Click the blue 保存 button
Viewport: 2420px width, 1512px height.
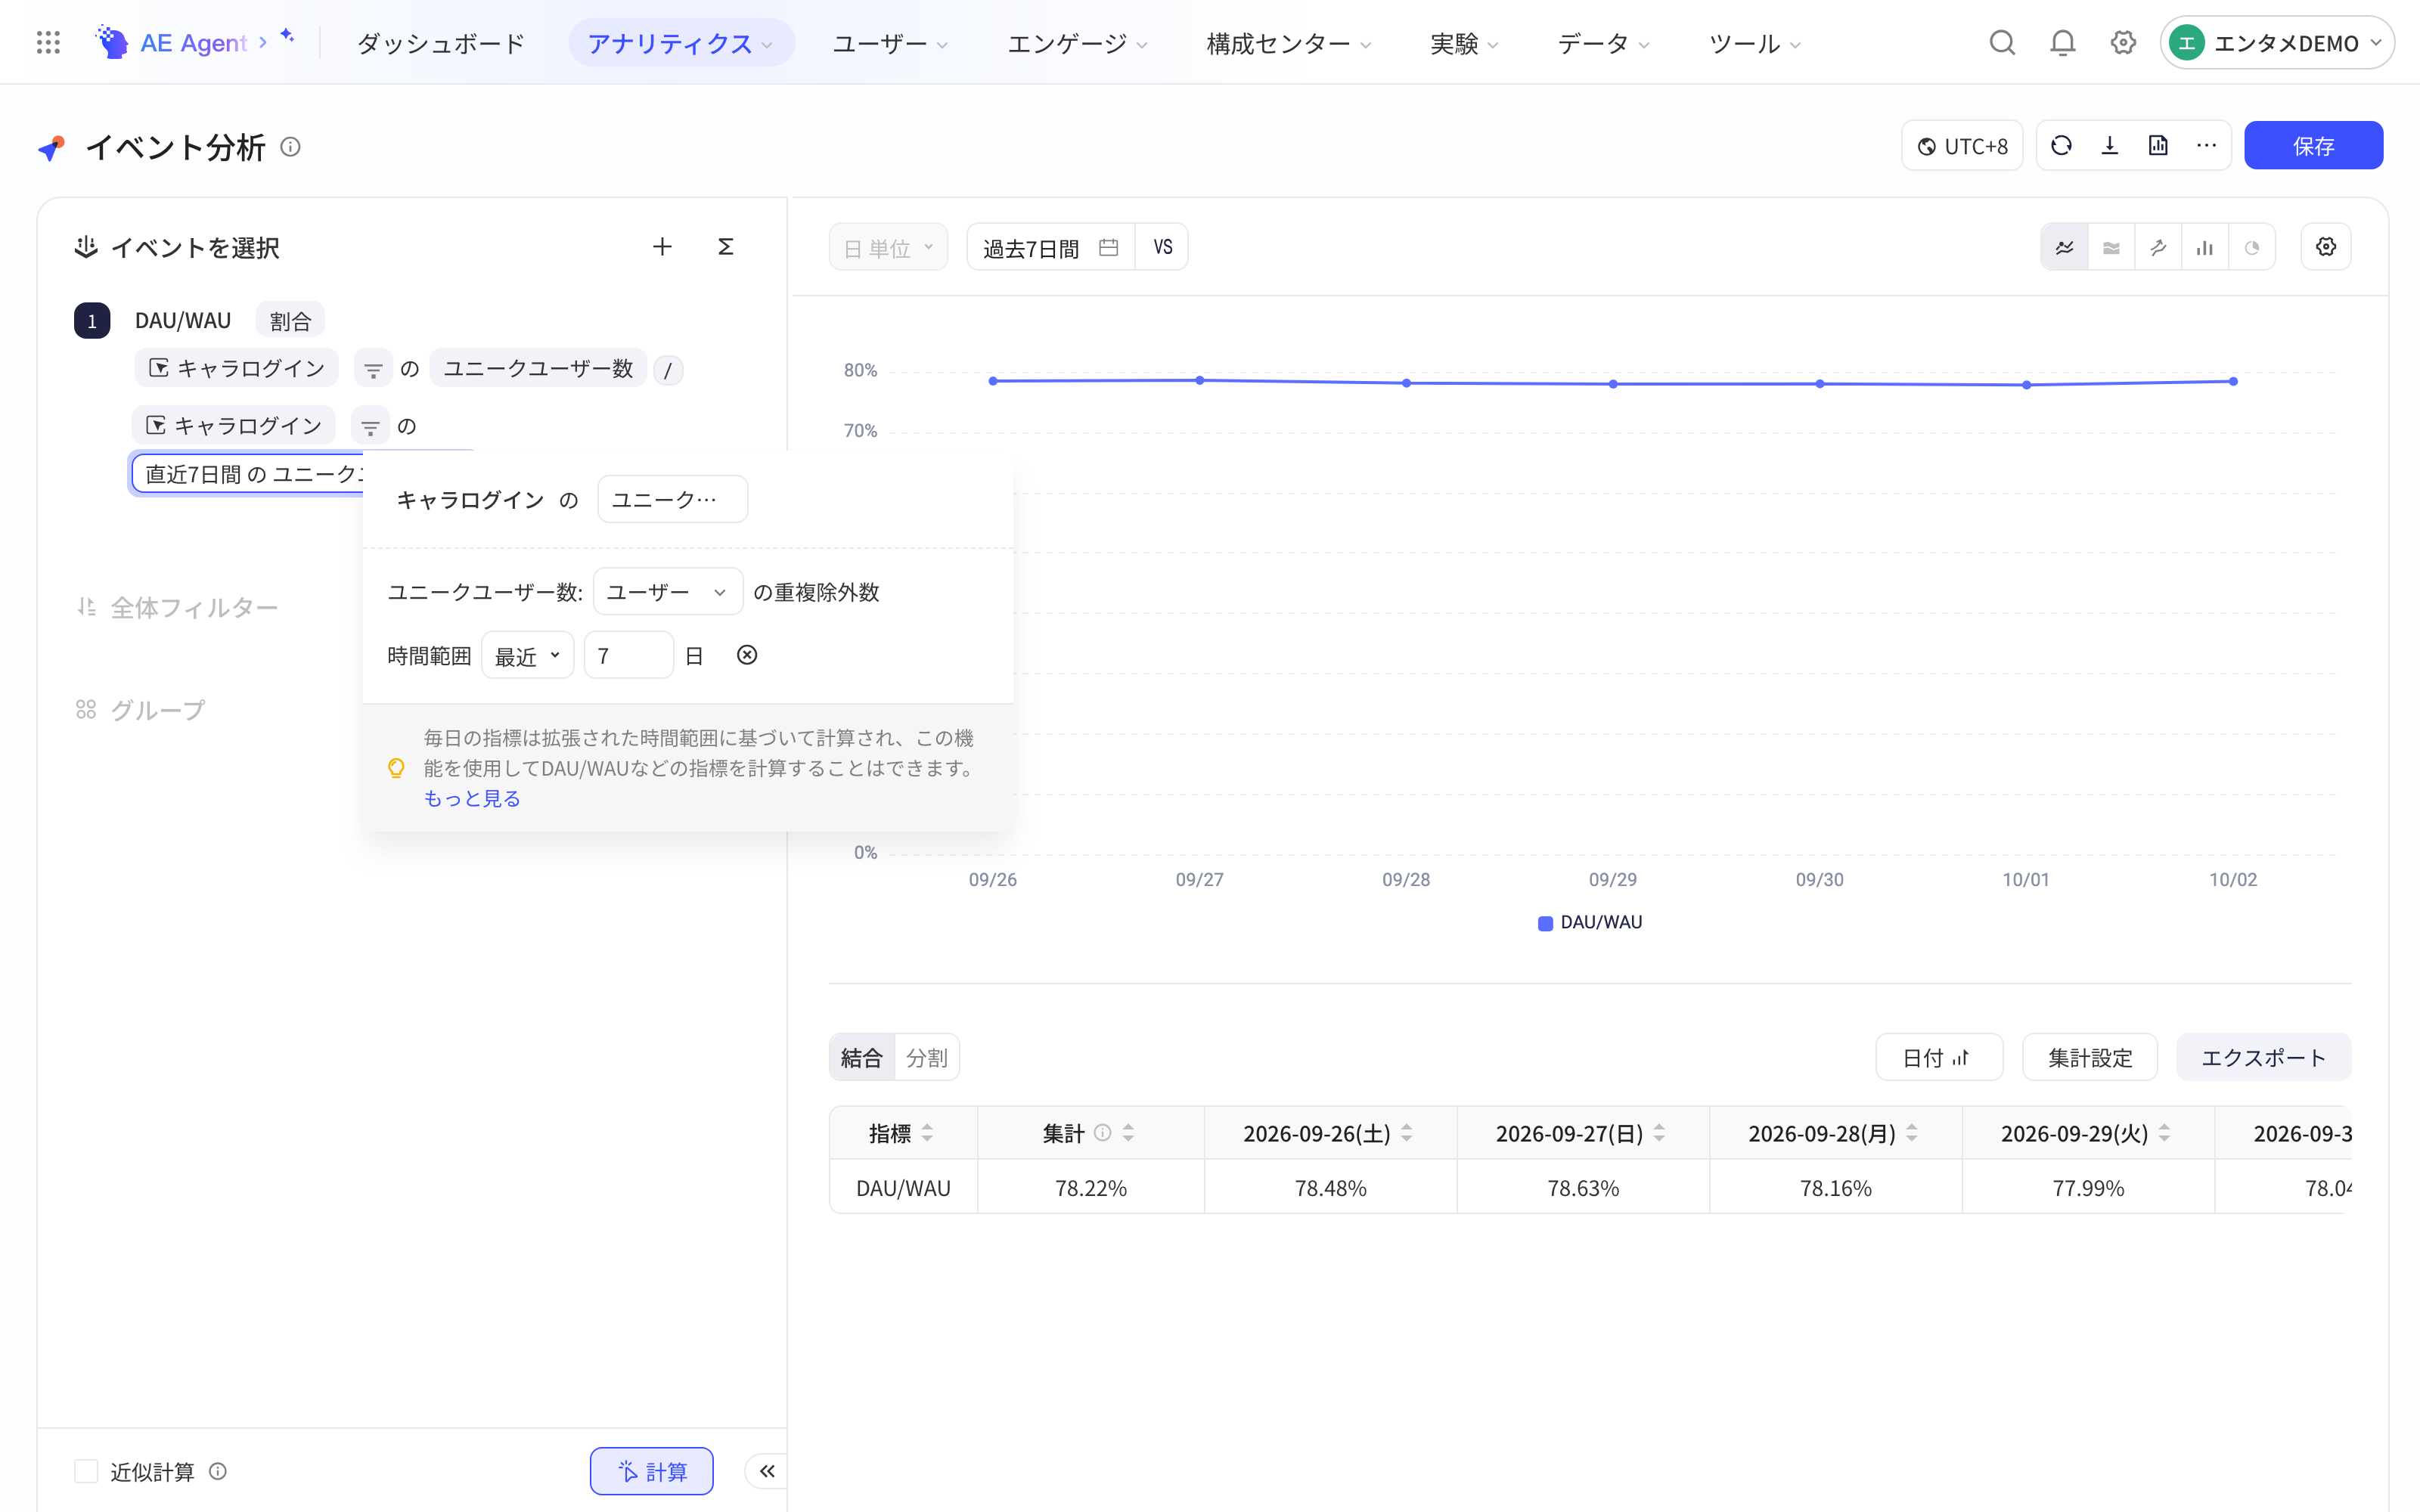pos(2313,146)
